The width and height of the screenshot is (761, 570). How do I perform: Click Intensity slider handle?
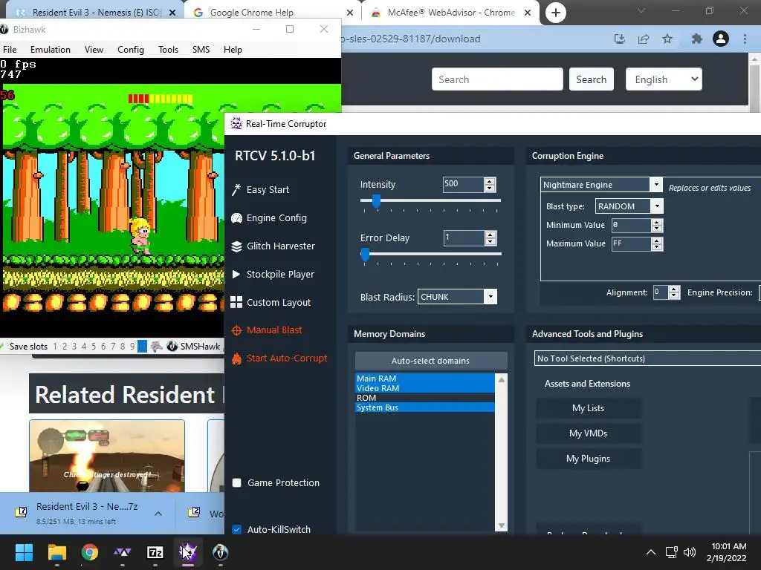tap(376, 200)
